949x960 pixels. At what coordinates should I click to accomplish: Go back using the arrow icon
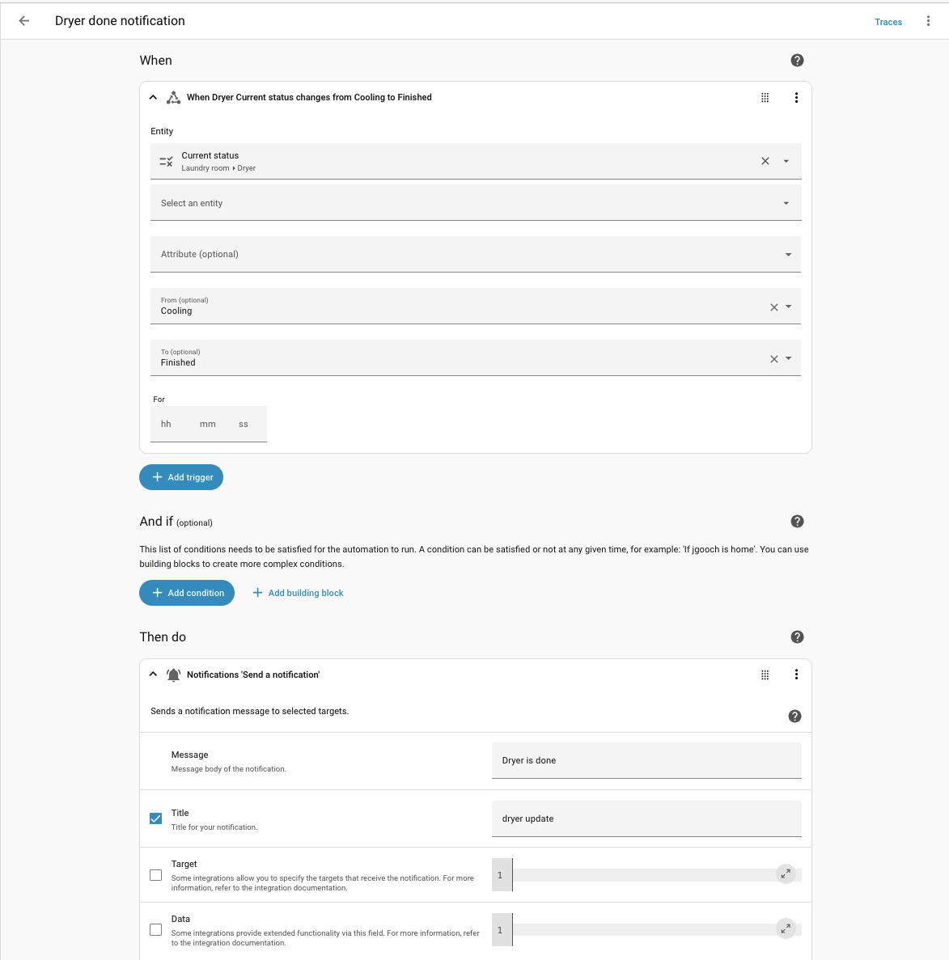(24, 21)
